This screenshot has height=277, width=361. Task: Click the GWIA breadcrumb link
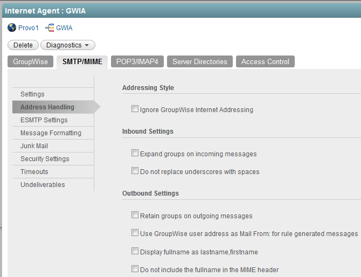[64, 27]
